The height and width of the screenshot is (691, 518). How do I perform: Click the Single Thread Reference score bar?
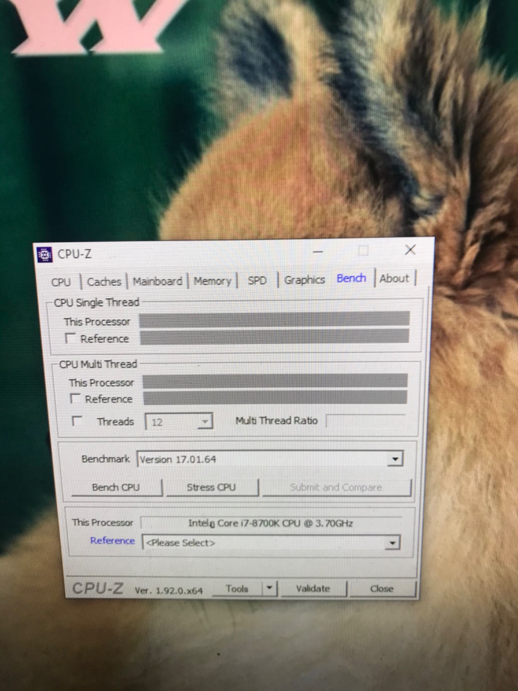274,337
